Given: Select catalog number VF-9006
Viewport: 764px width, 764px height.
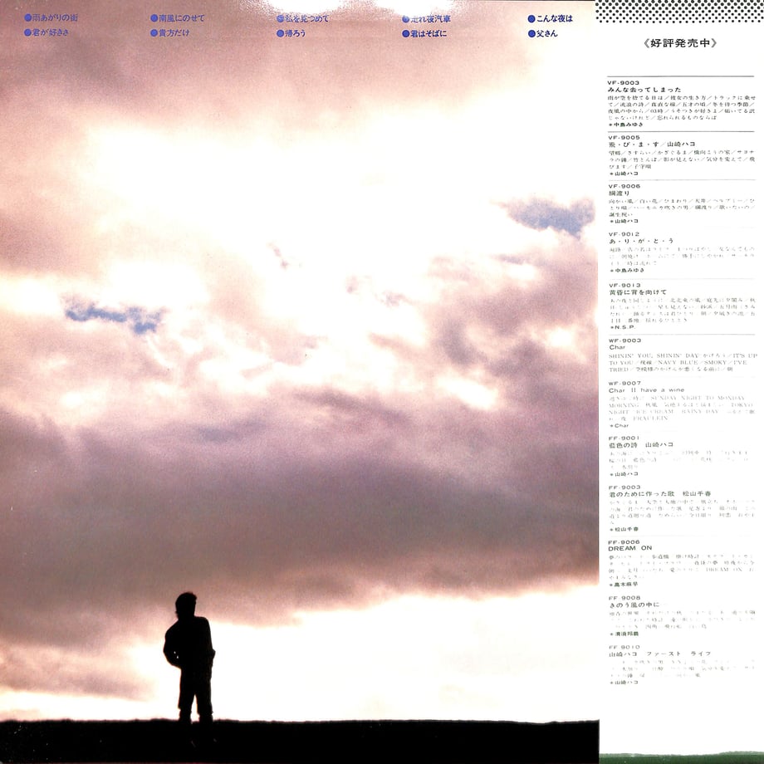Looking at the screenshot, I should click(624, 186).
